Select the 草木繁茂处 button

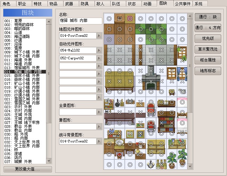click(x=208, y=49)
